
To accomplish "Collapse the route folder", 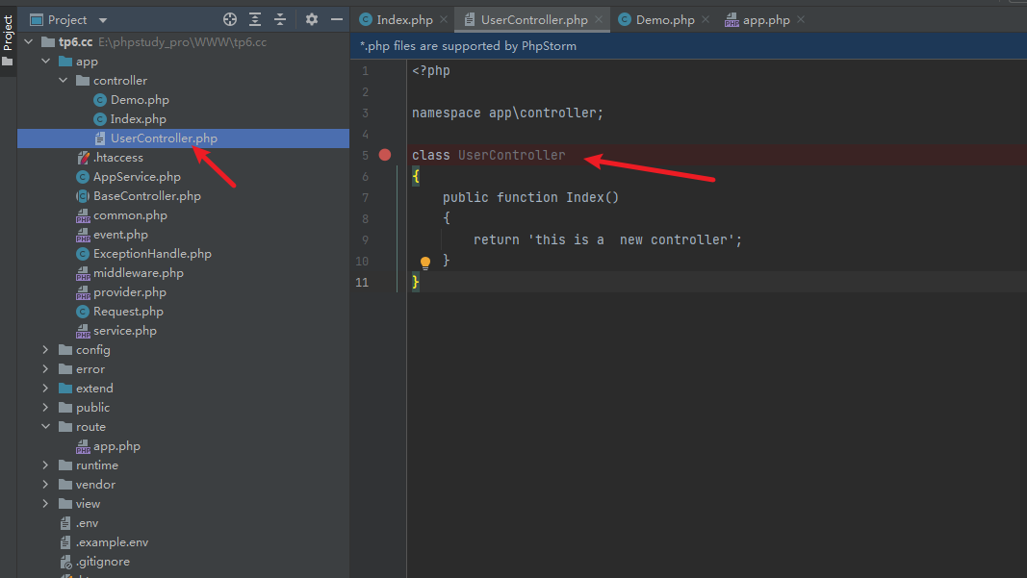I will pos(46,427).
